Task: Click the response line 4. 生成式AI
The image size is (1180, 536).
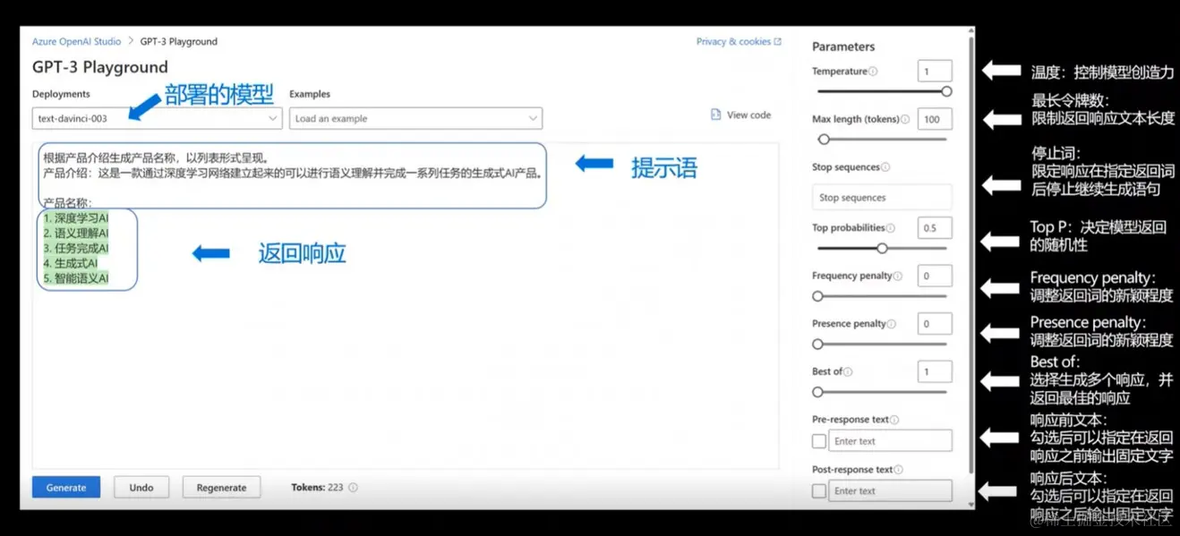Action: (x=71, y=263)
